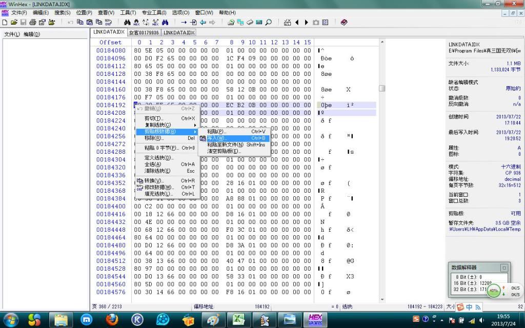This screenshot has height=328, width=525.
Task: Open the 专业工具(I) menu
Action: tap(154, 12)
